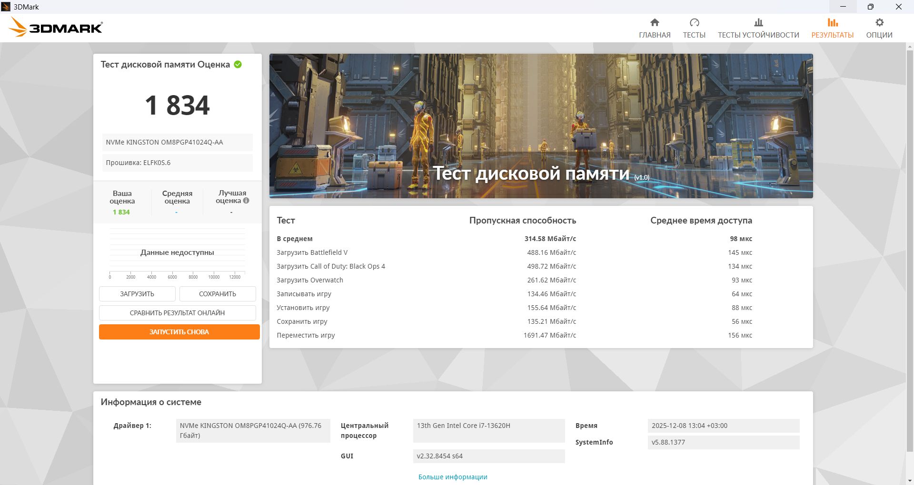Screen dimensions: 914x485
Task: Click the gear icon above ОПЦИИ
Action: click(x=879, y=22)
